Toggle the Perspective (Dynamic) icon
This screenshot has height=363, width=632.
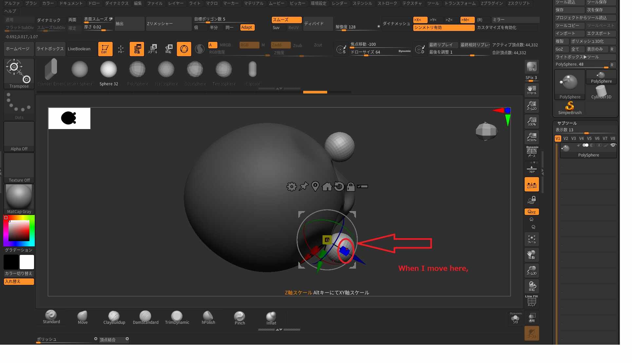tap(532, 152)
